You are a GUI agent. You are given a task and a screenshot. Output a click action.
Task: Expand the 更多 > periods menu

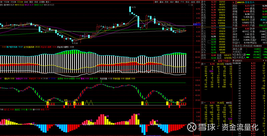click(x=48, y=2)
